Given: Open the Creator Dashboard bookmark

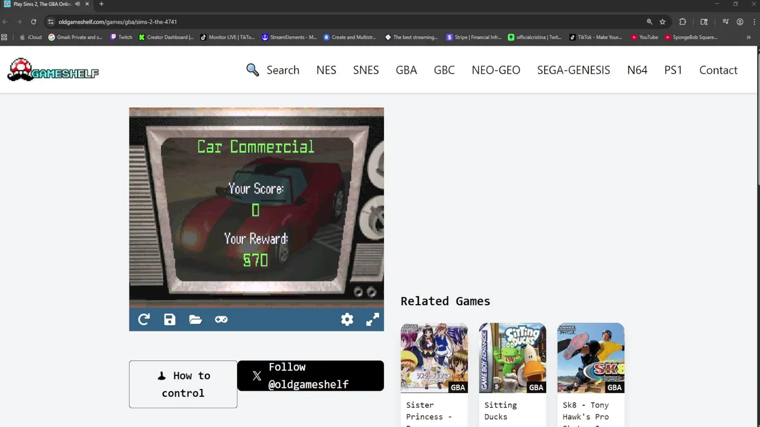Looking at the screenshot, I should pyautogui.click(x=166, y=37).
